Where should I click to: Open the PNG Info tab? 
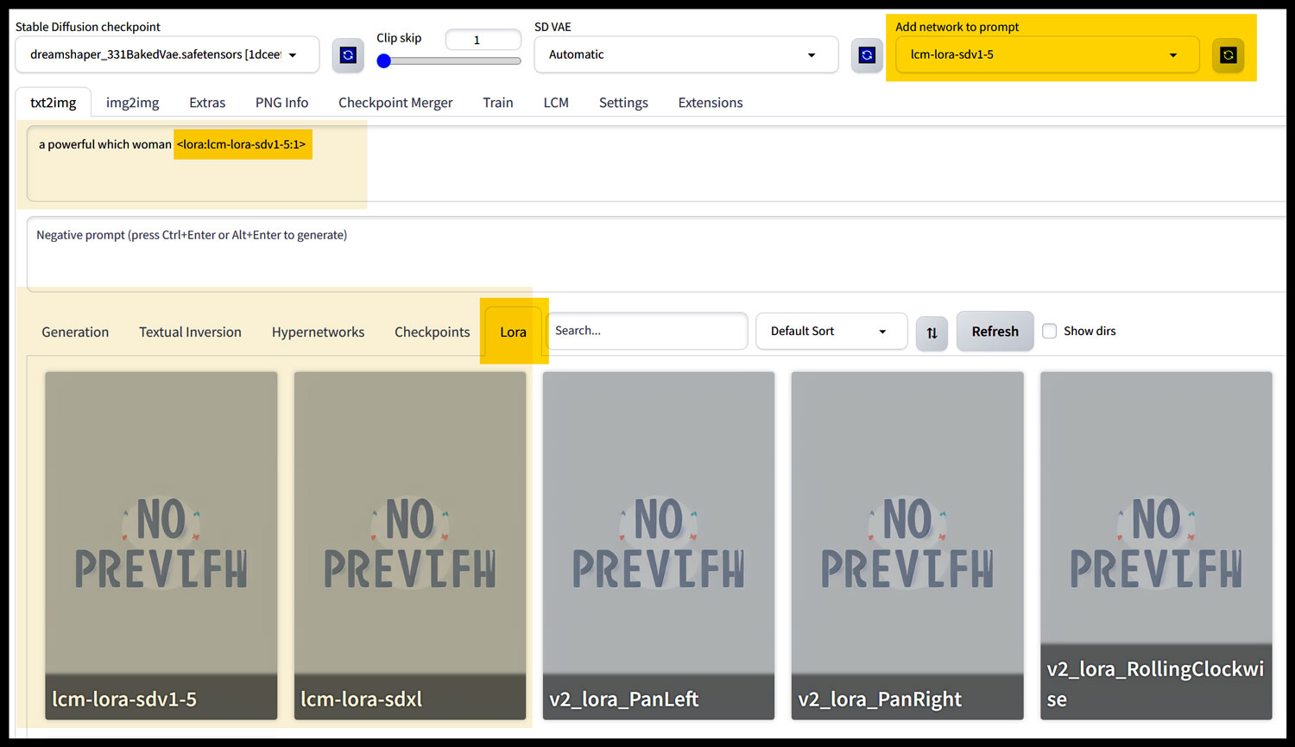pos(281,103)
